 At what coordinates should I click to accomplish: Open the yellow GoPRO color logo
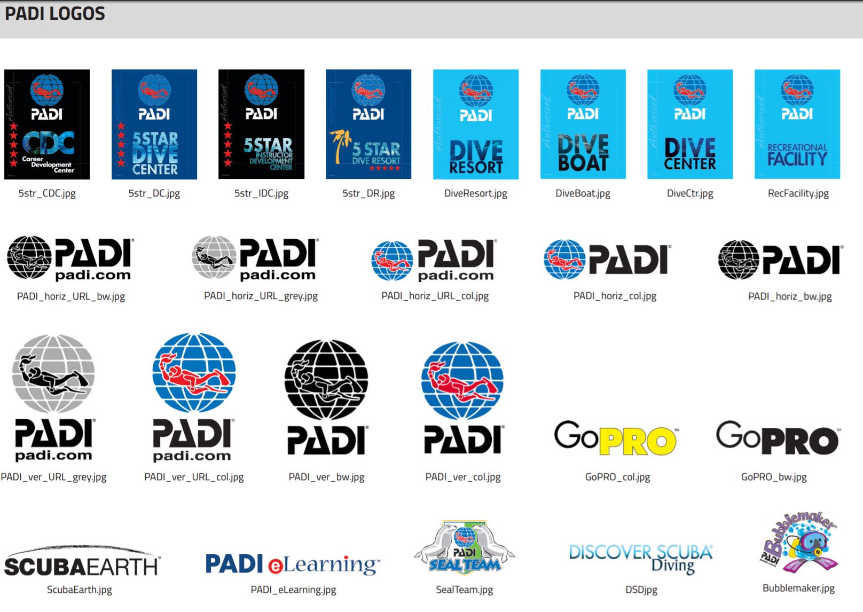pos(616,438)
